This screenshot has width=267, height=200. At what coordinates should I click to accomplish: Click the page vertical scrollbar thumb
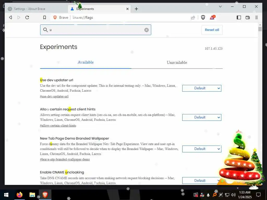[x=260, y=29]
